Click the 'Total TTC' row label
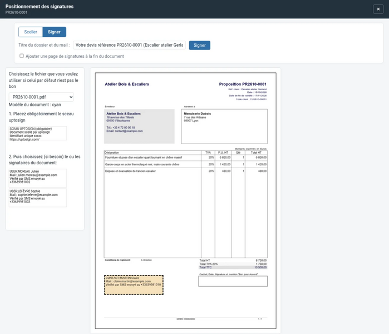 pos(205,267)
